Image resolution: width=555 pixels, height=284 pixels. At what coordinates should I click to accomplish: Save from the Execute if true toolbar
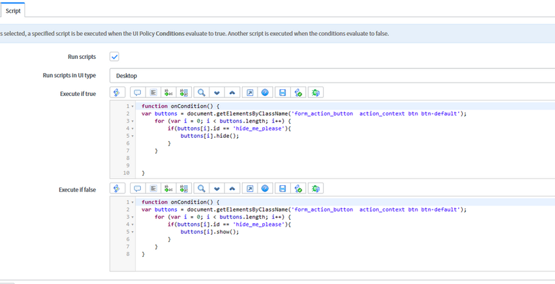tap(283, 93)
